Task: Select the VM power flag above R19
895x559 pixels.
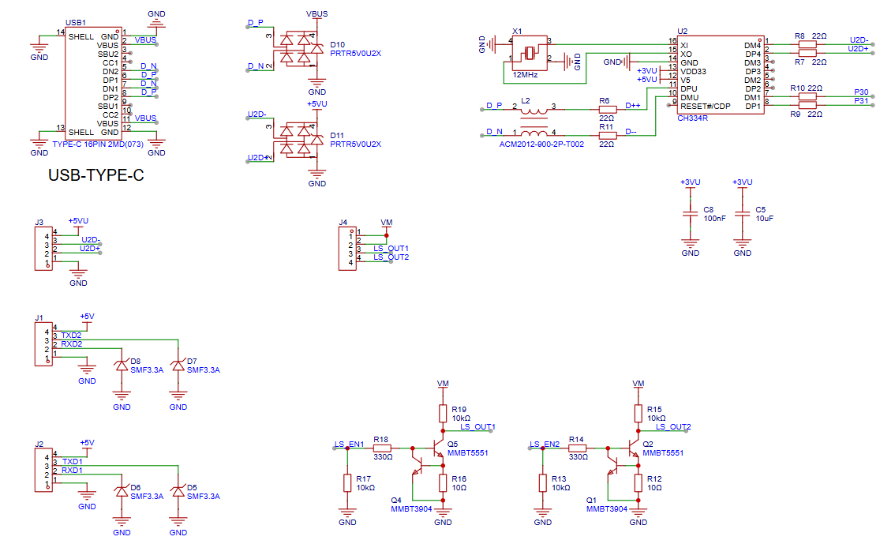Action: [444, 385]
